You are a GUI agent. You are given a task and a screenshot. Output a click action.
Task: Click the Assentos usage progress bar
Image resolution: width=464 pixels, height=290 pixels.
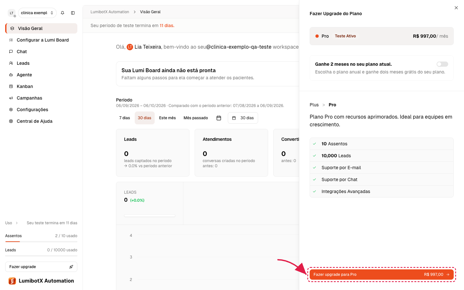[x=41, y=241]
